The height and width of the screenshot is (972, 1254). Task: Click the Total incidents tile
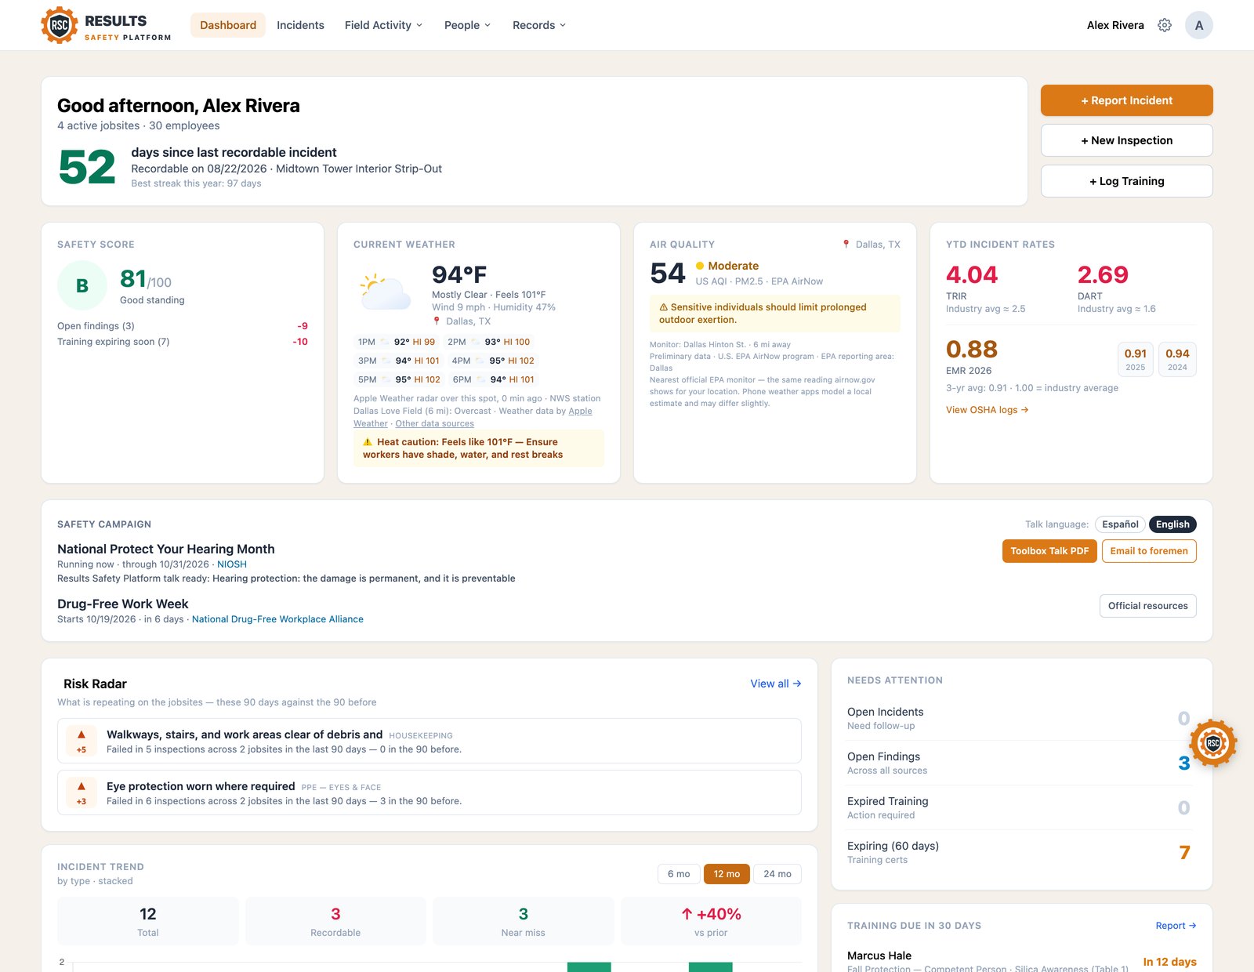148,921
